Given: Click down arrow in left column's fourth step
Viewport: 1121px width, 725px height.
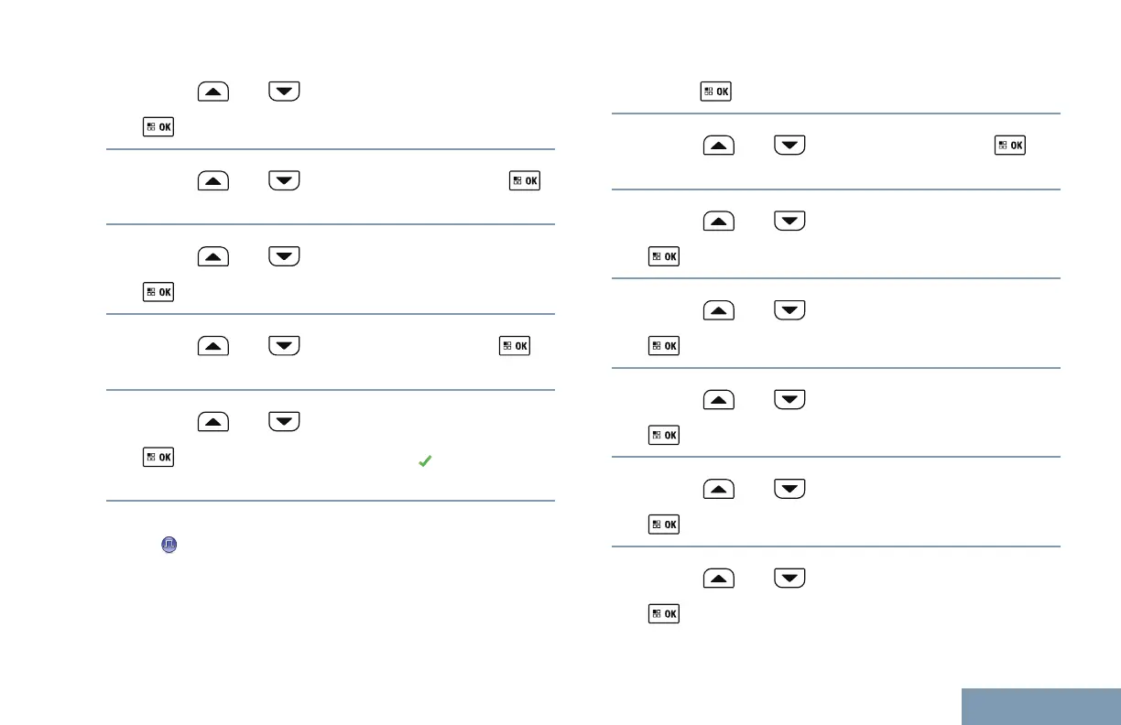Looking at the screenshot, I should click(284, 347).
